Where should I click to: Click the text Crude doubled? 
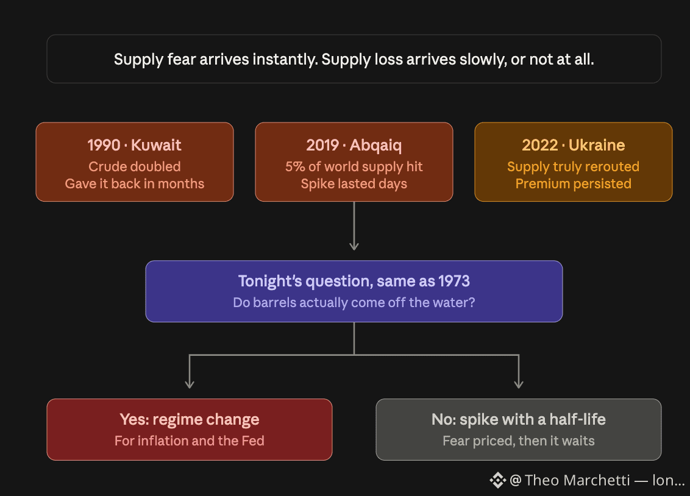pos(135,166)
